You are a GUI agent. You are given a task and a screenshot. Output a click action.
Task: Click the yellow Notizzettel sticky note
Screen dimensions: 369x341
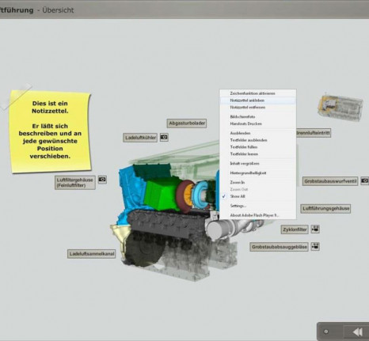click(50, 131)
